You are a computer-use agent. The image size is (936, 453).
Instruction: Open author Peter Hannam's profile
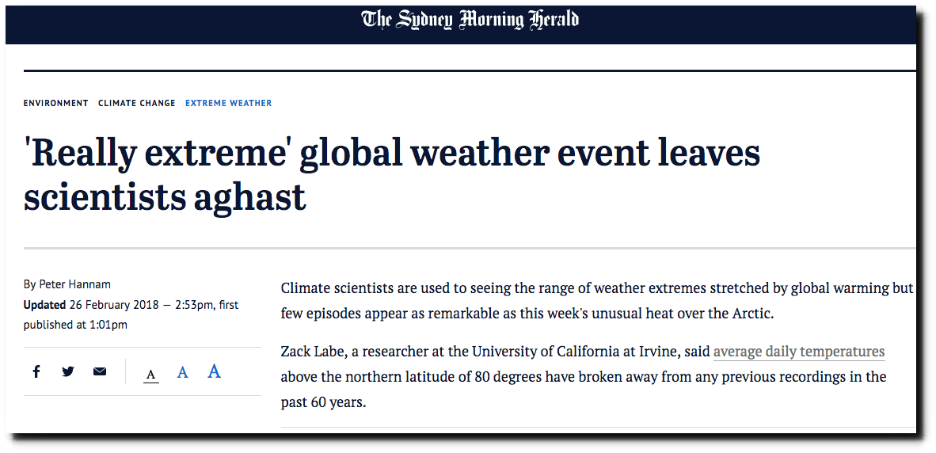(75, 284)
